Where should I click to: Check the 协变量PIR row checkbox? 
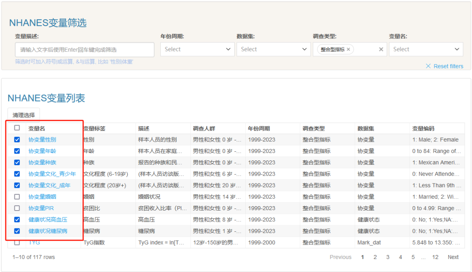17,208
